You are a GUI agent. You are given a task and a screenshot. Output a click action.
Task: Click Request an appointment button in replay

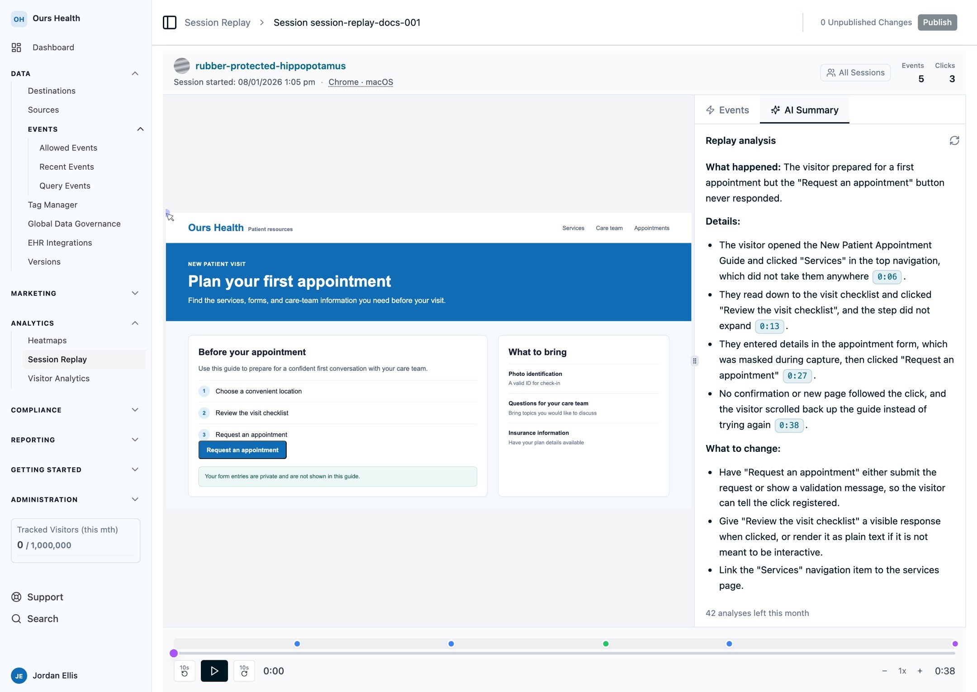pyautogui.click(x=242, y=450)
